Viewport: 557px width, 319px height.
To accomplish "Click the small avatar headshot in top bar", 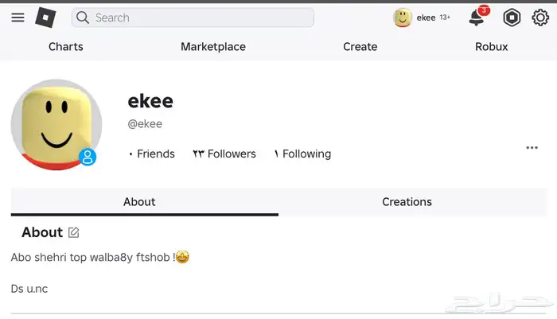I will coord(403,18).
